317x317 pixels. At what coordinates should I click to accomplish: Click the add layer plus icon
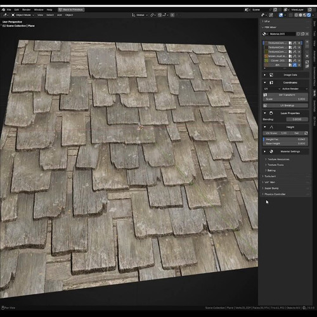coord(307,42)
